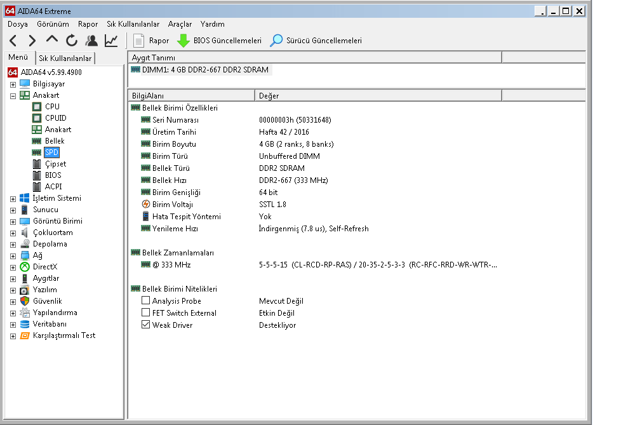Click the Aygıtlar devices icon
The image size is (640, 425).
(x=25, y=278)
